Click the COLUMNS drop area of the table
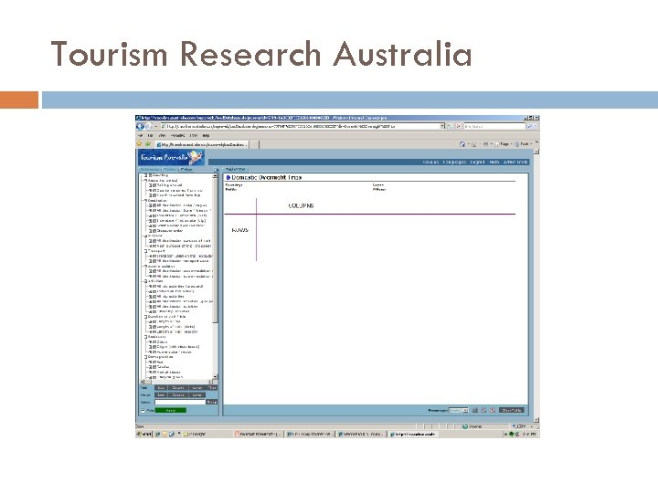This screenshot has width=658, height=493. tap(301, 205)
